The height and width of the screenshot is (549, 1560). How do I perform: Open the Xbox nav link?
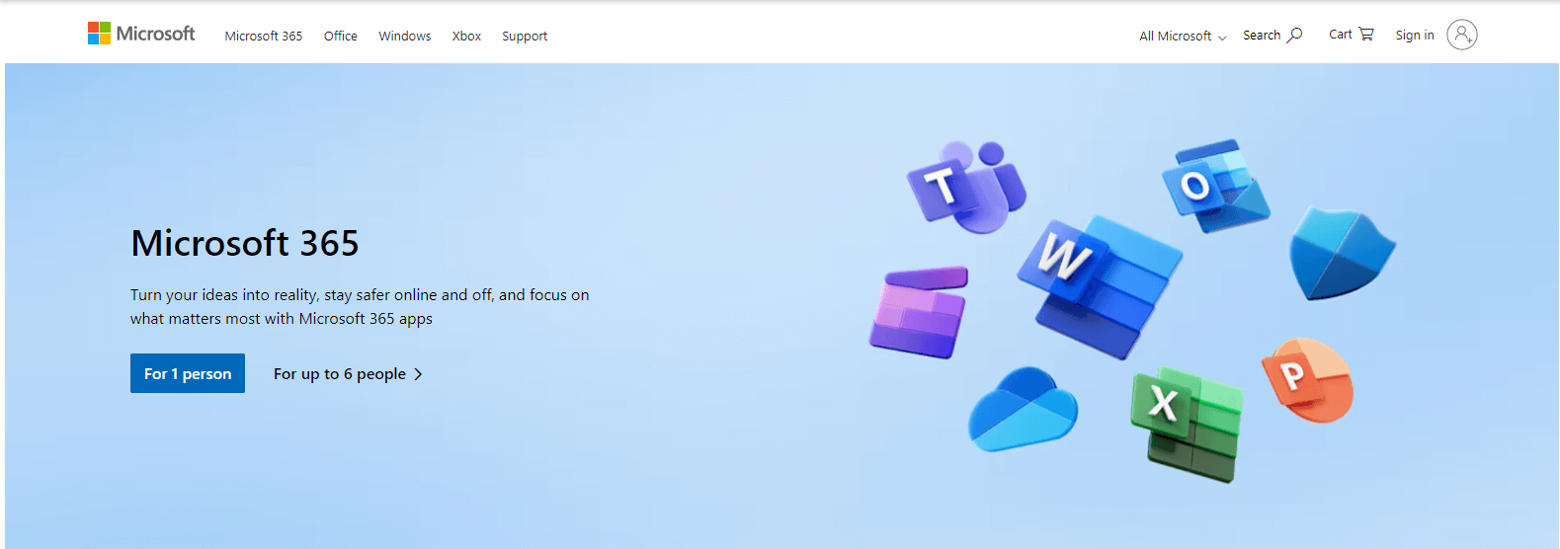(466, 36)
